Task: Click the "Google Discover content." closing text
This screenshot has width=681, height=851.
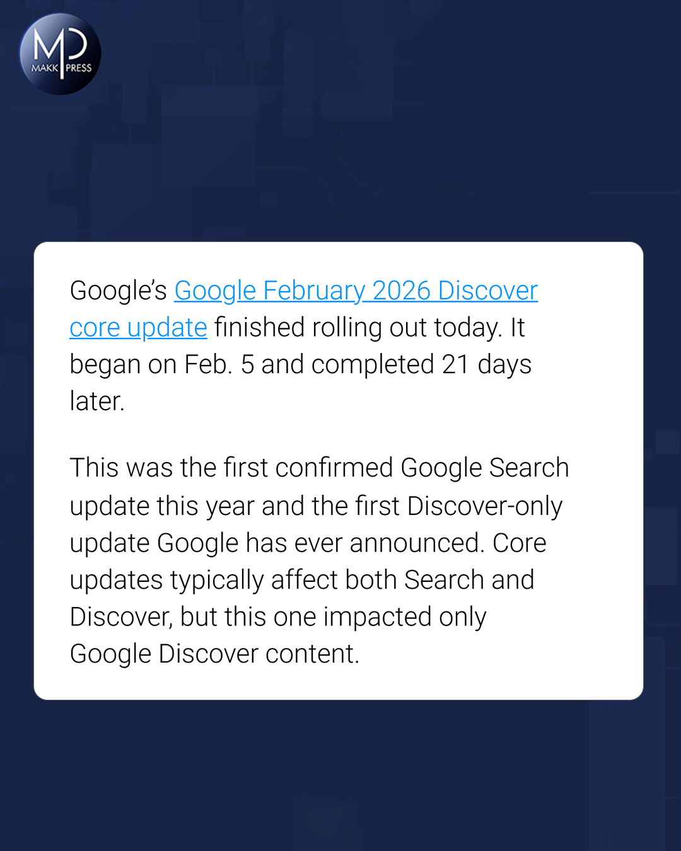Action: coord(214,654)
